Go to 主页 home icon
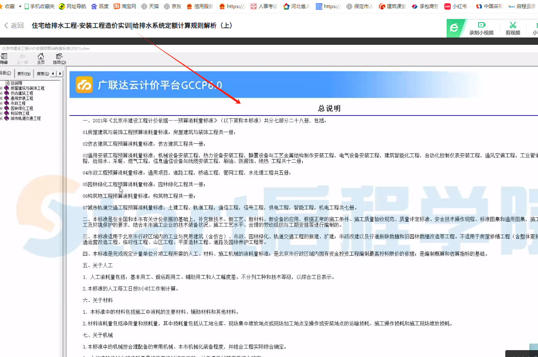This screenshot has width=538, height=357. [41, 56]
